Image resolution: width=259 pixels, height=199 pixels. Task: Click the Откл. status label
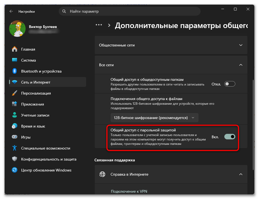coord(216,84)
